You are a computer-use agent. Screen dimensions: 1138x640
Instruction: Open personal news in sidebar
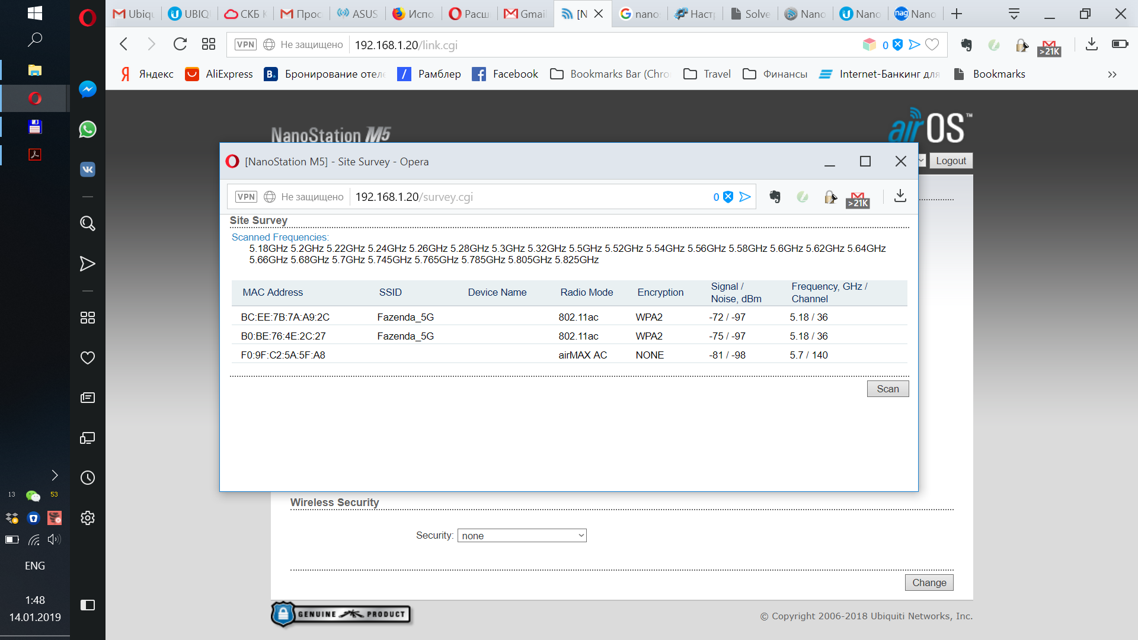(x=88, y=398)
